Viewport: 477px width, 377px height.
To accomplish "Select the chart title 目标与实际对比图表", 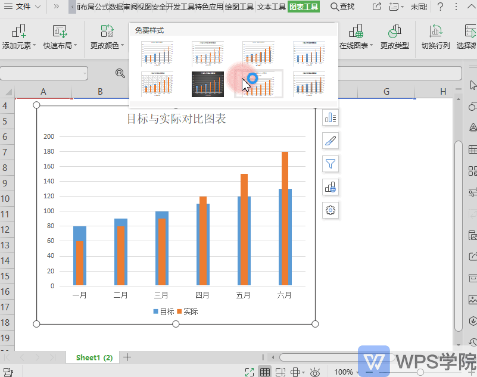I will (x=176, y=119).
